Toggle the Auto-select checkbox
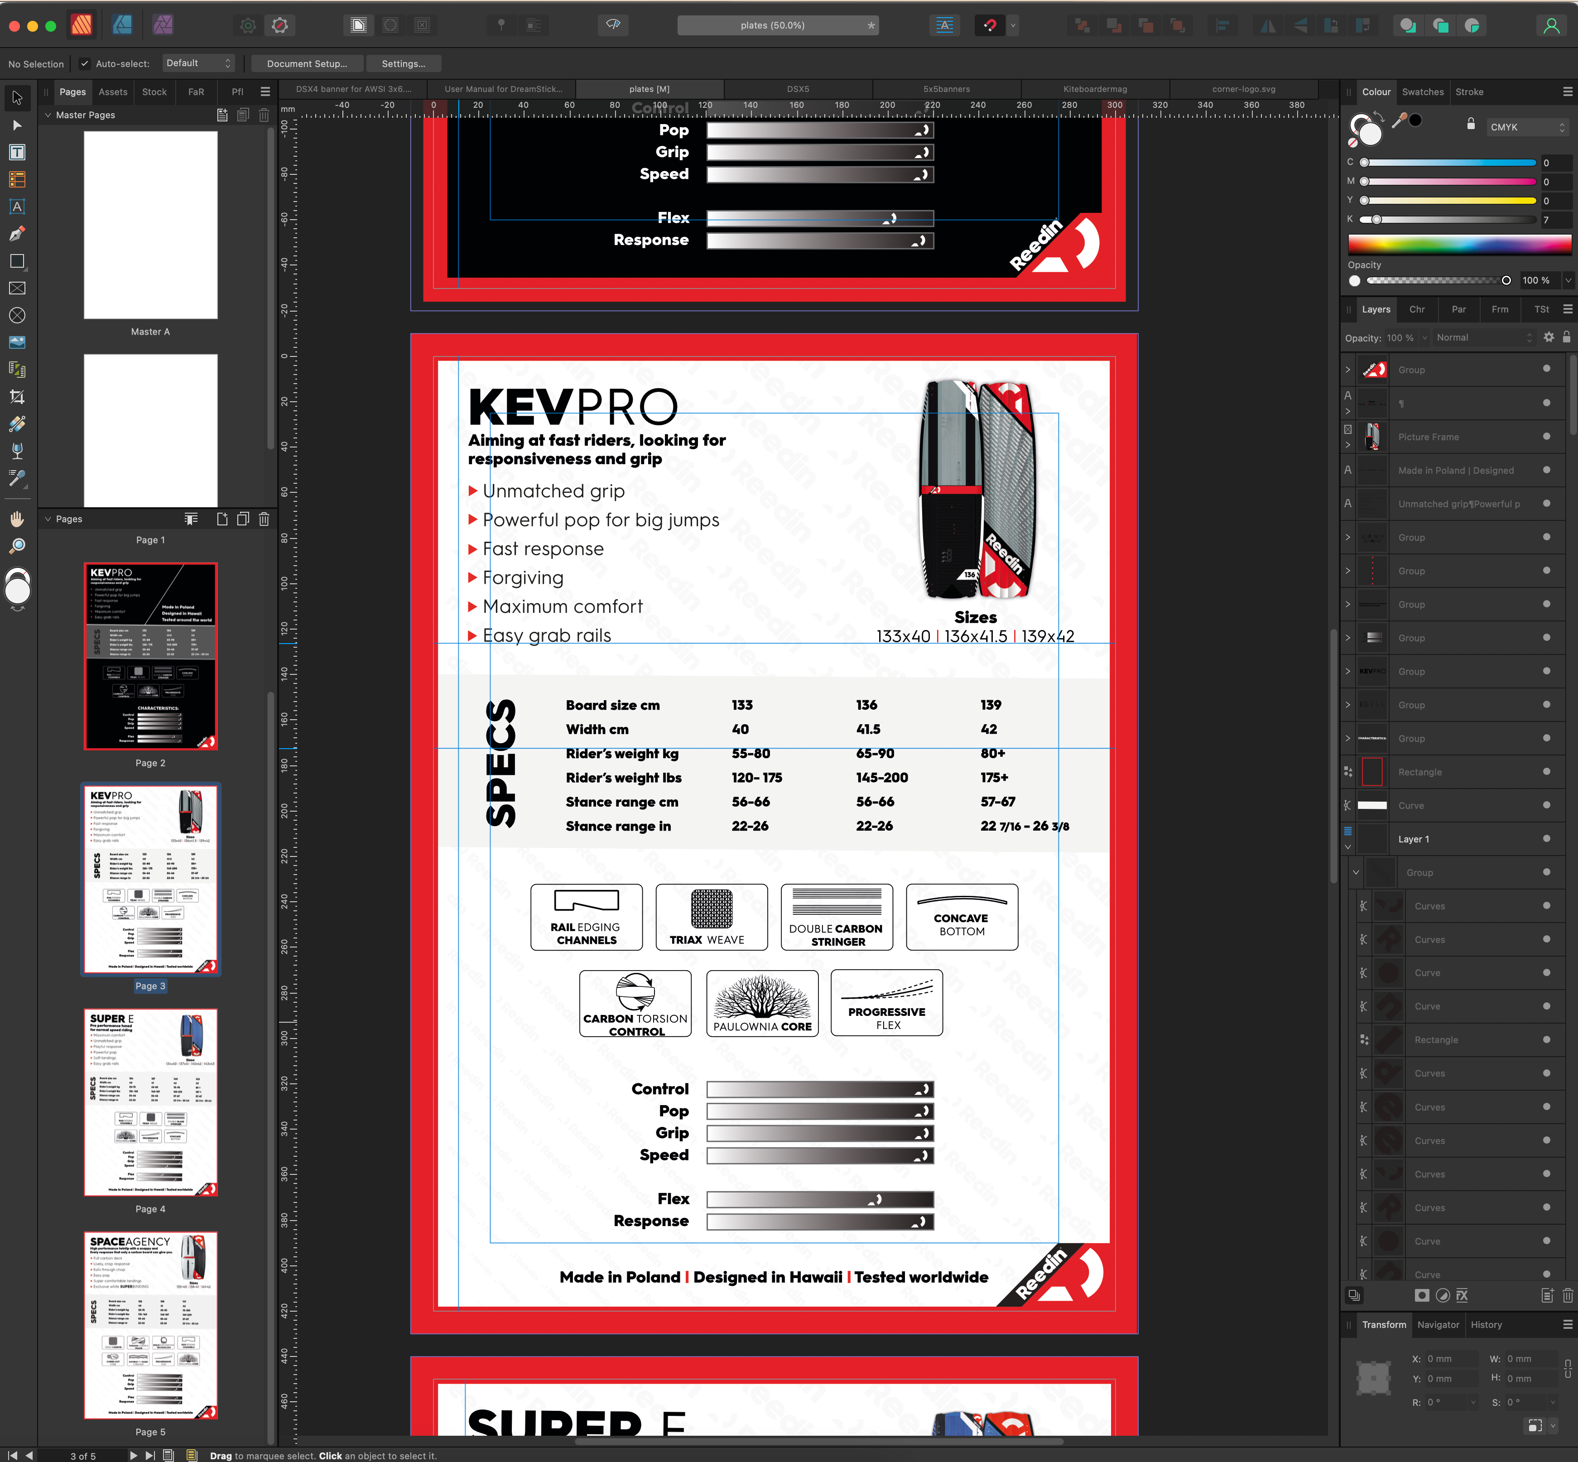The width and height of the screenshot is (1578, 1462). point(85,64)
